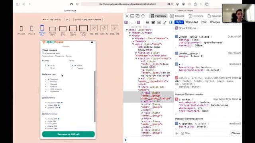Tick the Томаты 29 ₽ checkbox
255x143 pixels.
click(59, 119)
